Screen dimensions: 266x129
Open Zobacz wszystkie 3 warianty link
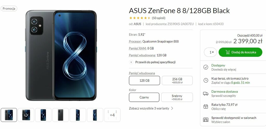point(149,108)
